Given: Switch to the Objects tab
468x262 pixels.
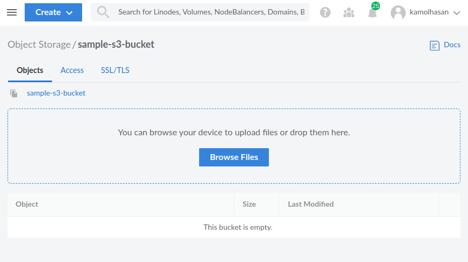Looking at the screenshot, I should pos(30,70).
